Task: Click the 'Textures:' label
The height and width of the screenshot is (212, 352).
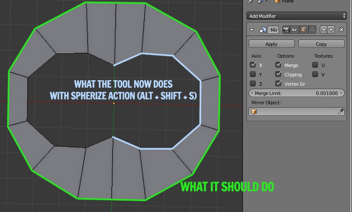Action: [x=324, y=56]
